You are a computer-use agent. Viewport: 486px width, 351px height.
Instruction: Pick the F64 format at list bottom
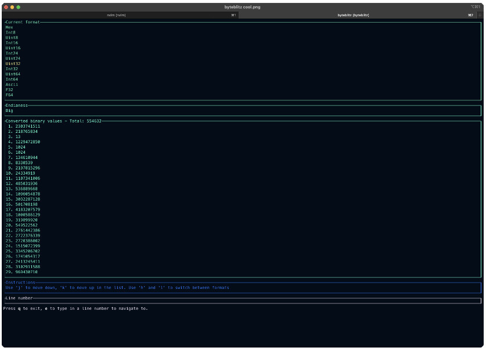9,95
